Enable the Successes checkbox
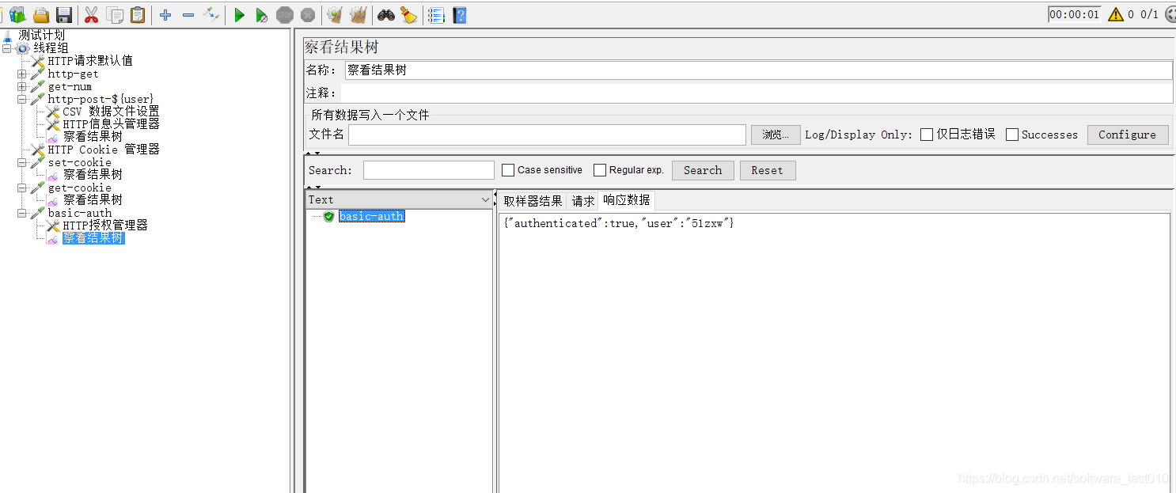This screenshot has height=493, width=1176. (x=1012, y=135)
